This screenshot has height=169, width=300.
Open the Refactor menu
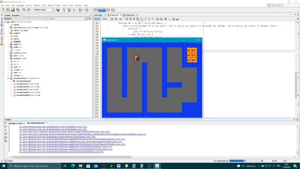pyautogui.click(x=37, y=5)
